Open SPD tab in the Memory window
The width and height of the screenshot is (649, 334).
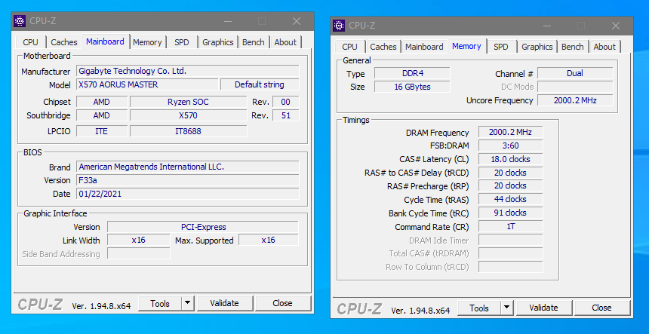(x=501, y=47)
